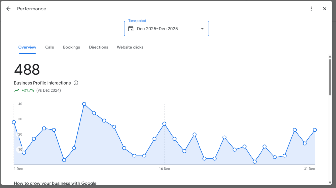Click info icon beside Business Profile interactions
336x188 pixels.
point(76,83)
